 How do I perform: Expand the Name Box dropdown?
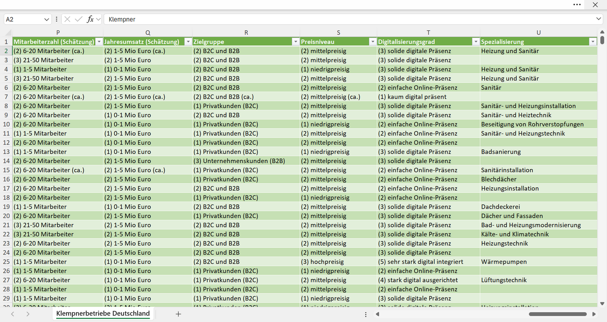click(47, 19)
